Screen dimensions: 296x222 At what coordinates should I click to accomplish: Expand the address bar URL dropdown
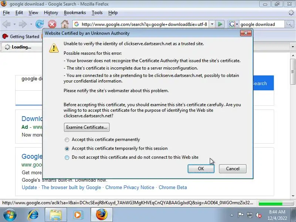click(212, 24)
